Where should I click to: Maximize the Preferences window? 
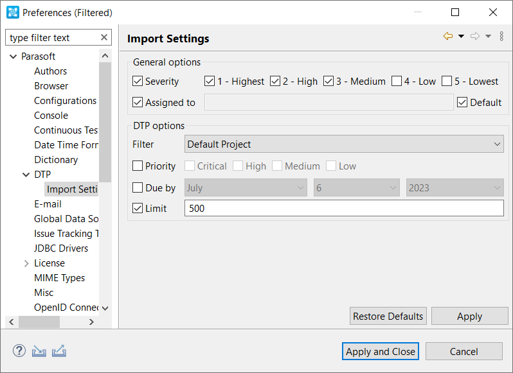(455, 12)
